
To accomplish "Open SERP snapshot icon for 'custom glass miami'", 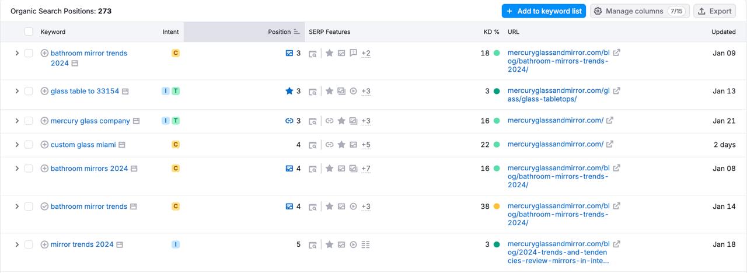I will tap(313, 145).
